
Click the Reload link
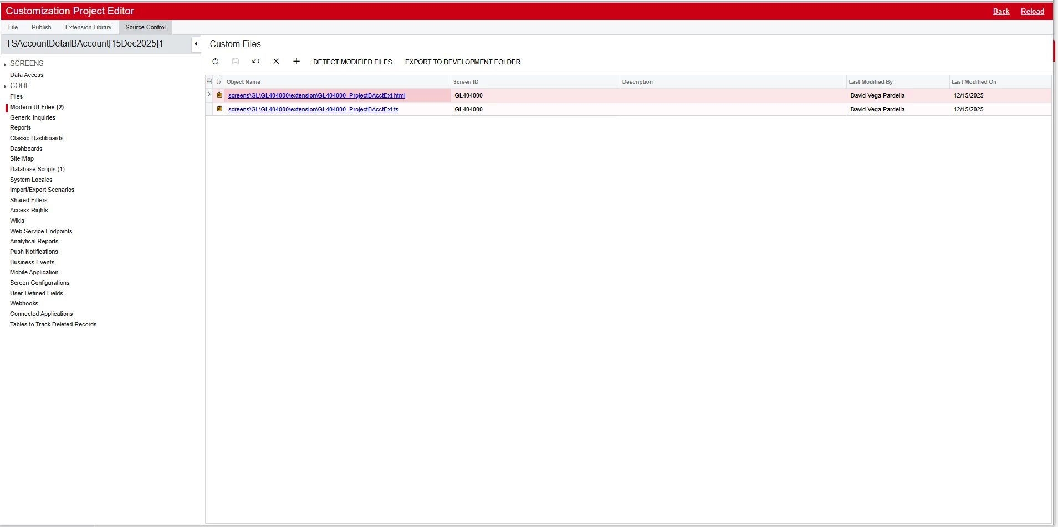1032,11
